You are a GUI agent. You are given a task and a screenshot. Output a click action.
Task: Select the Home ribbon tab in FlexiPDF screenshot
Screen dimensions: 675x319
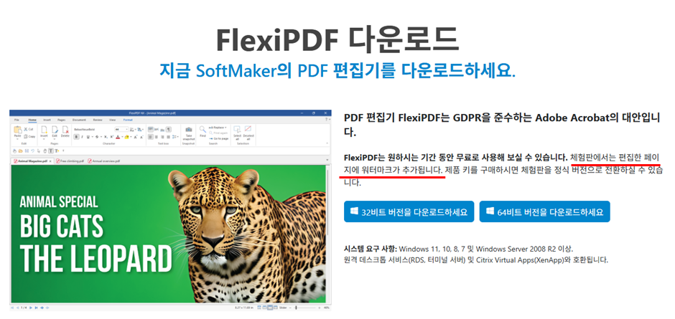click(32, 120)
